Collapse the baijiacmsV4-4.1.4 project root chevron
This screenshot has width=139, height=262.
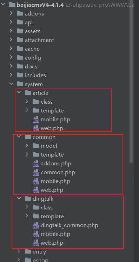pyautogui.click(x=3, y=5)
